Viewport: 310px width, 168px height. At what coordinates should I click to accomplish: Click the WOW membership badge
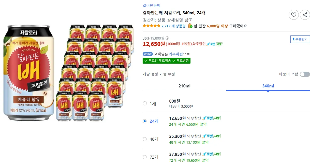(x=148, y=54)
